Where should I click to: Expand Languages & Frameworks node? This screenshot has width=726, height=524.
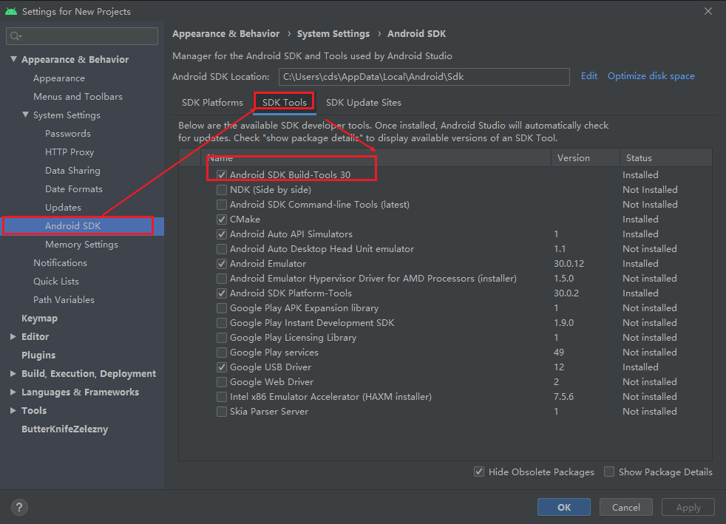pos(13,392)
